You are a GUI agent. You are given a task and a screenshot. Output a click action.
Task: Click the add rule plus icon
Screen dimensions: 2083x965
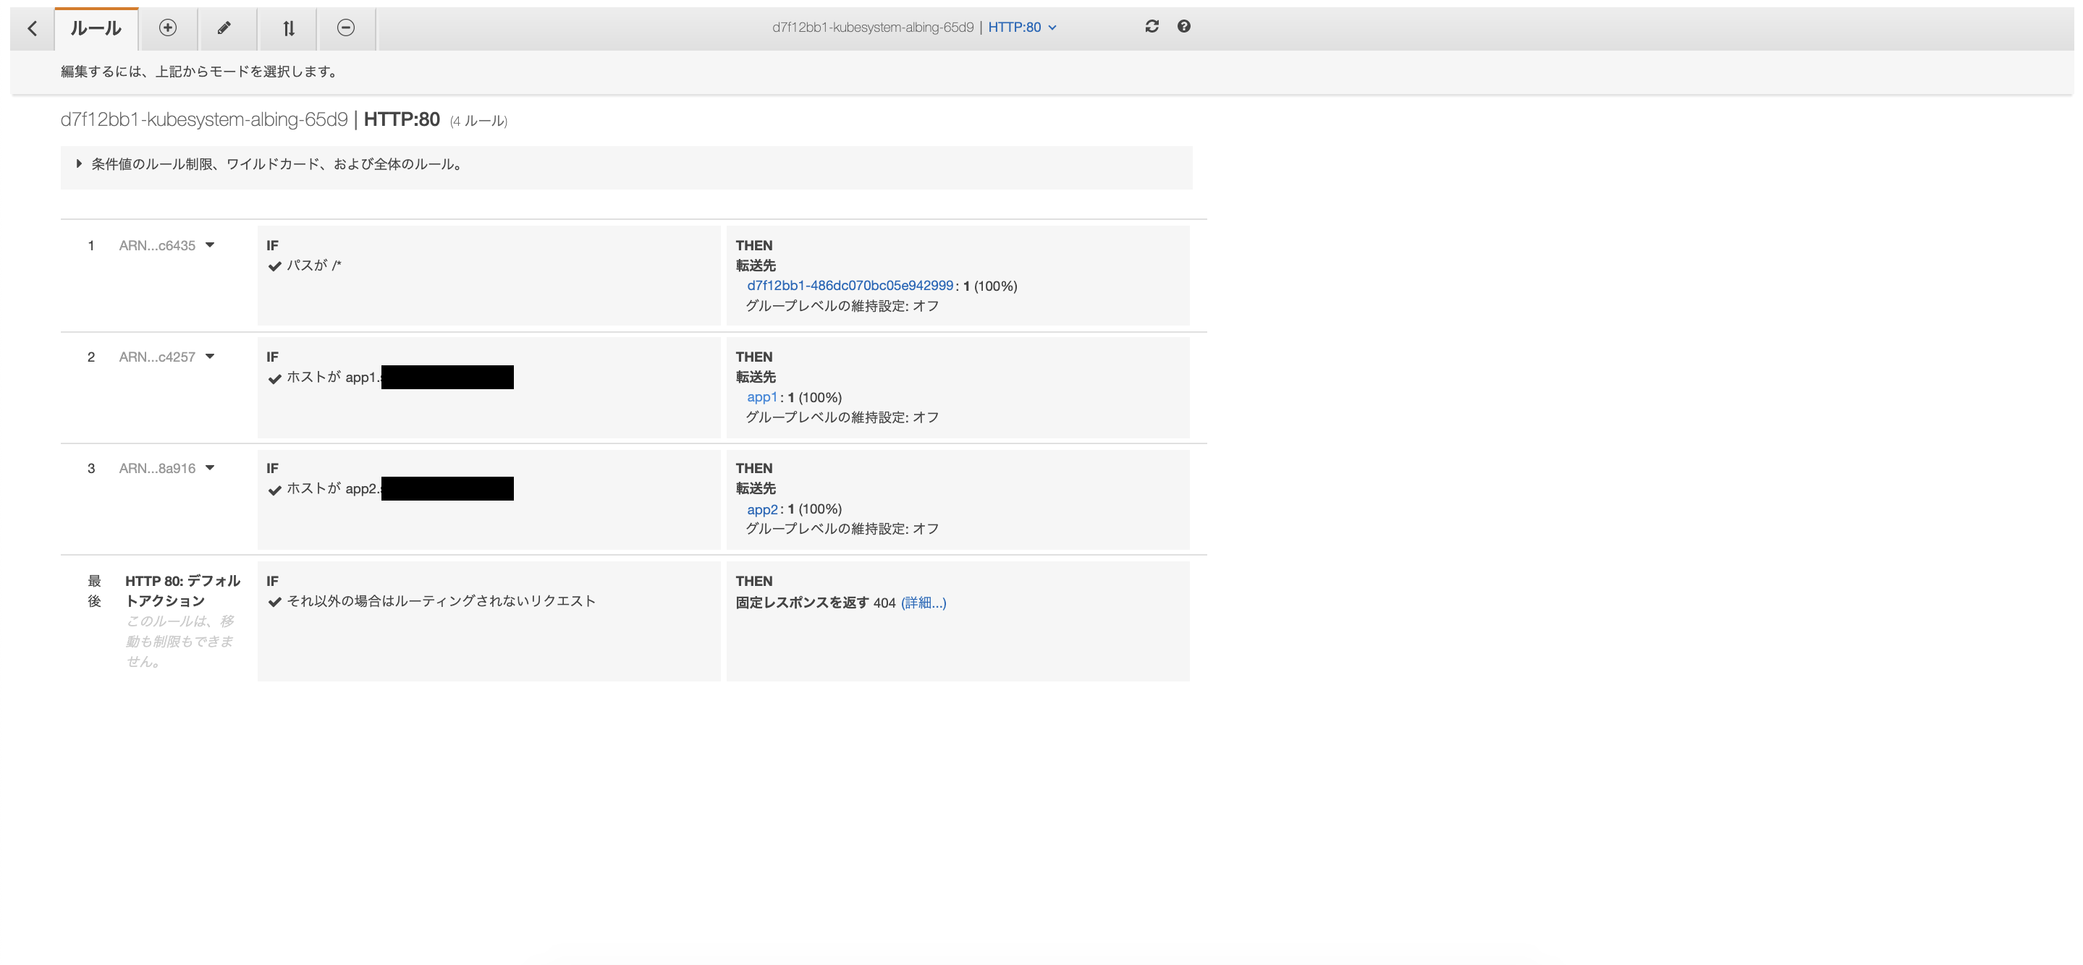coord(167,28)
